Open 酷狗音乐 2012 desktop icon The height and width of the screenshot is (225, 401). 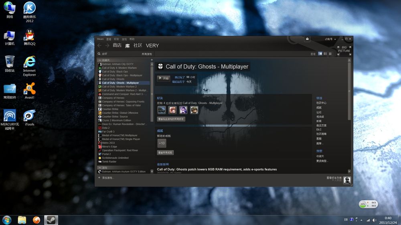(29, 12)
